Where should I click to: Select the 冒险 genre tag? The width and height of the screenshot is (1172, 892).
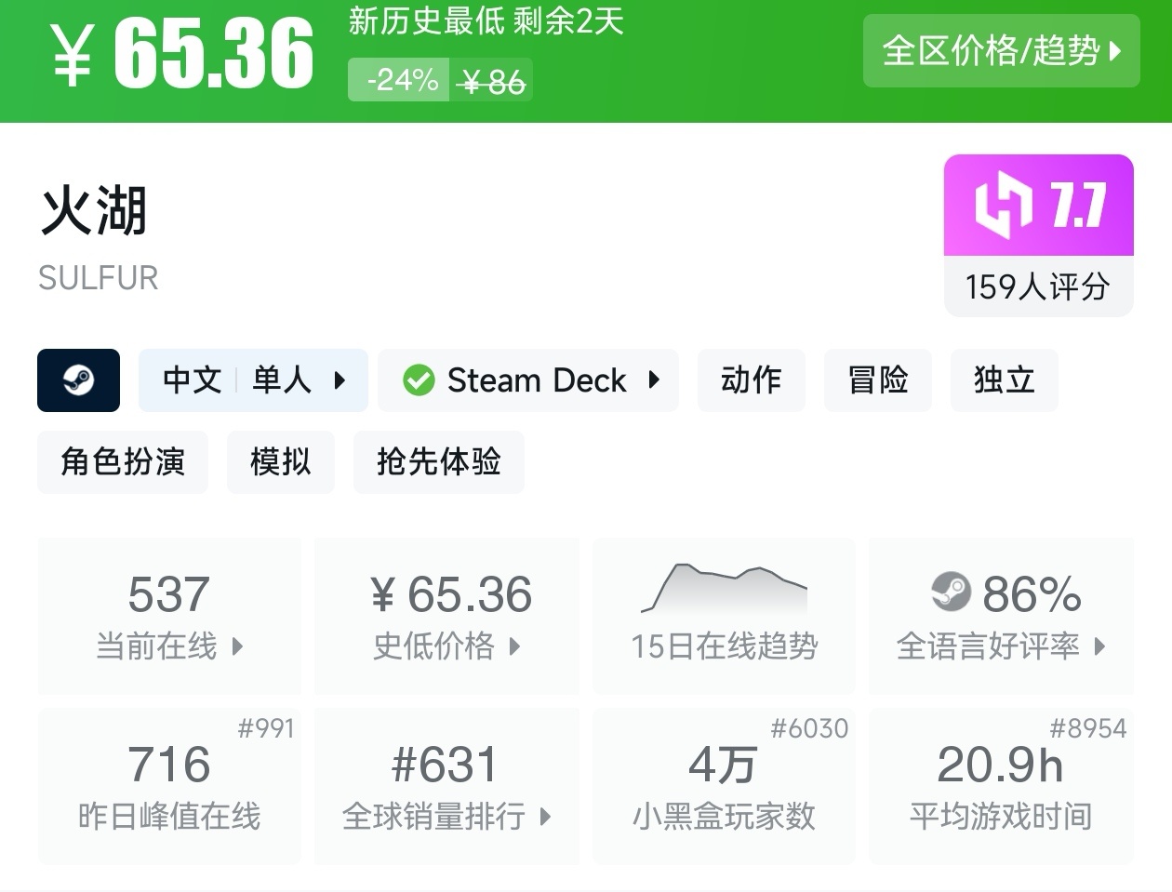click(x=877, y=380)
